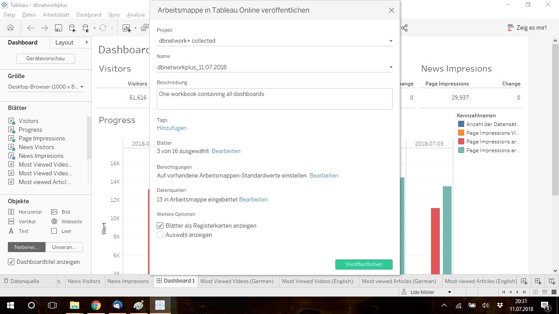Select the Webseite object globe icon
The width and height of the screenshot is (559, 314).
click(x=54, y=222)
